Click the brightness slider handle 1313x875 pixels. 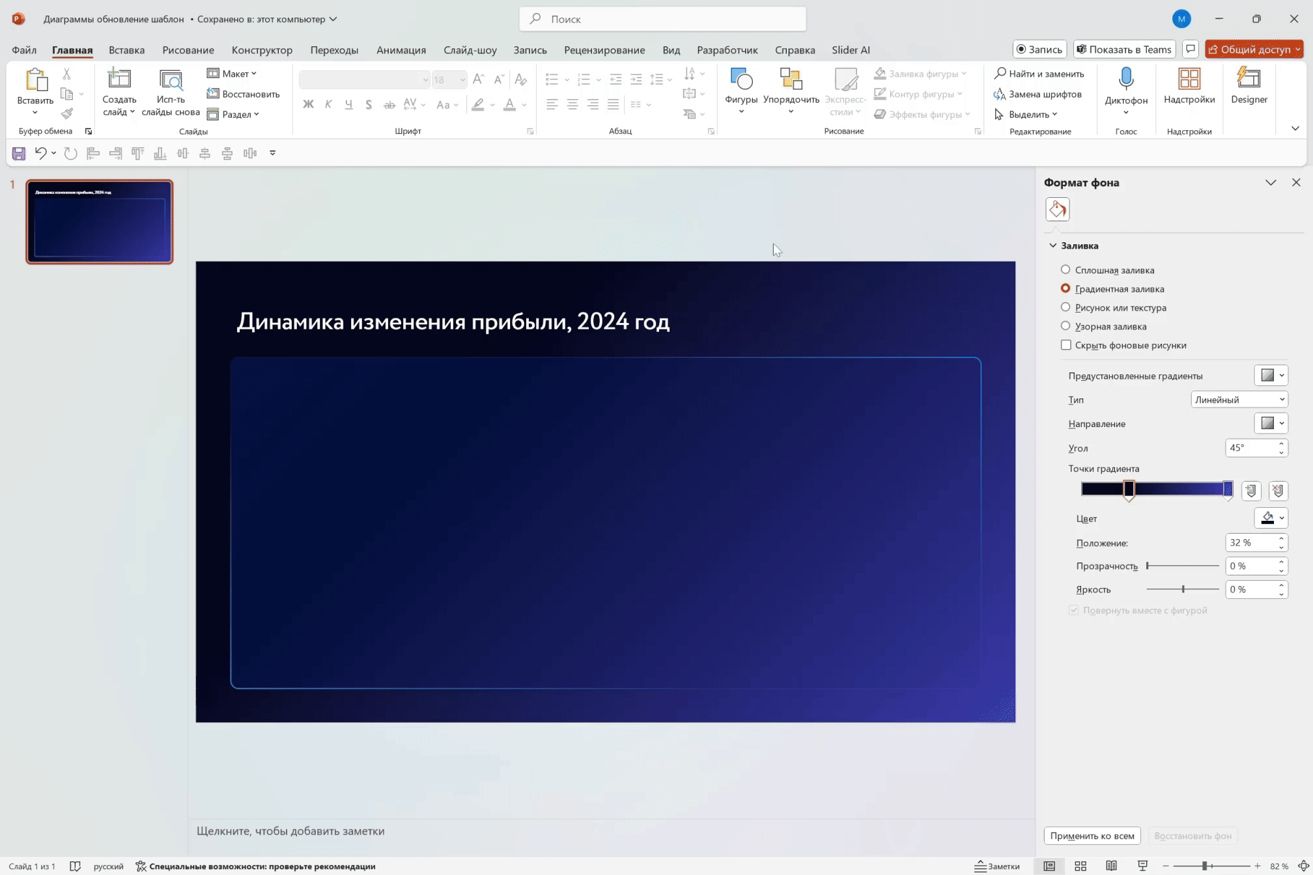[x=1183, y=589]
